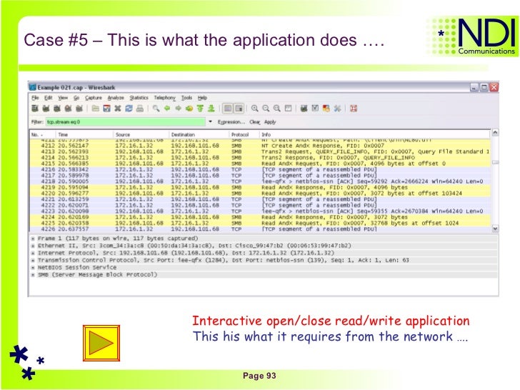
Task: Open the Go menu
Action: (76, 98)
